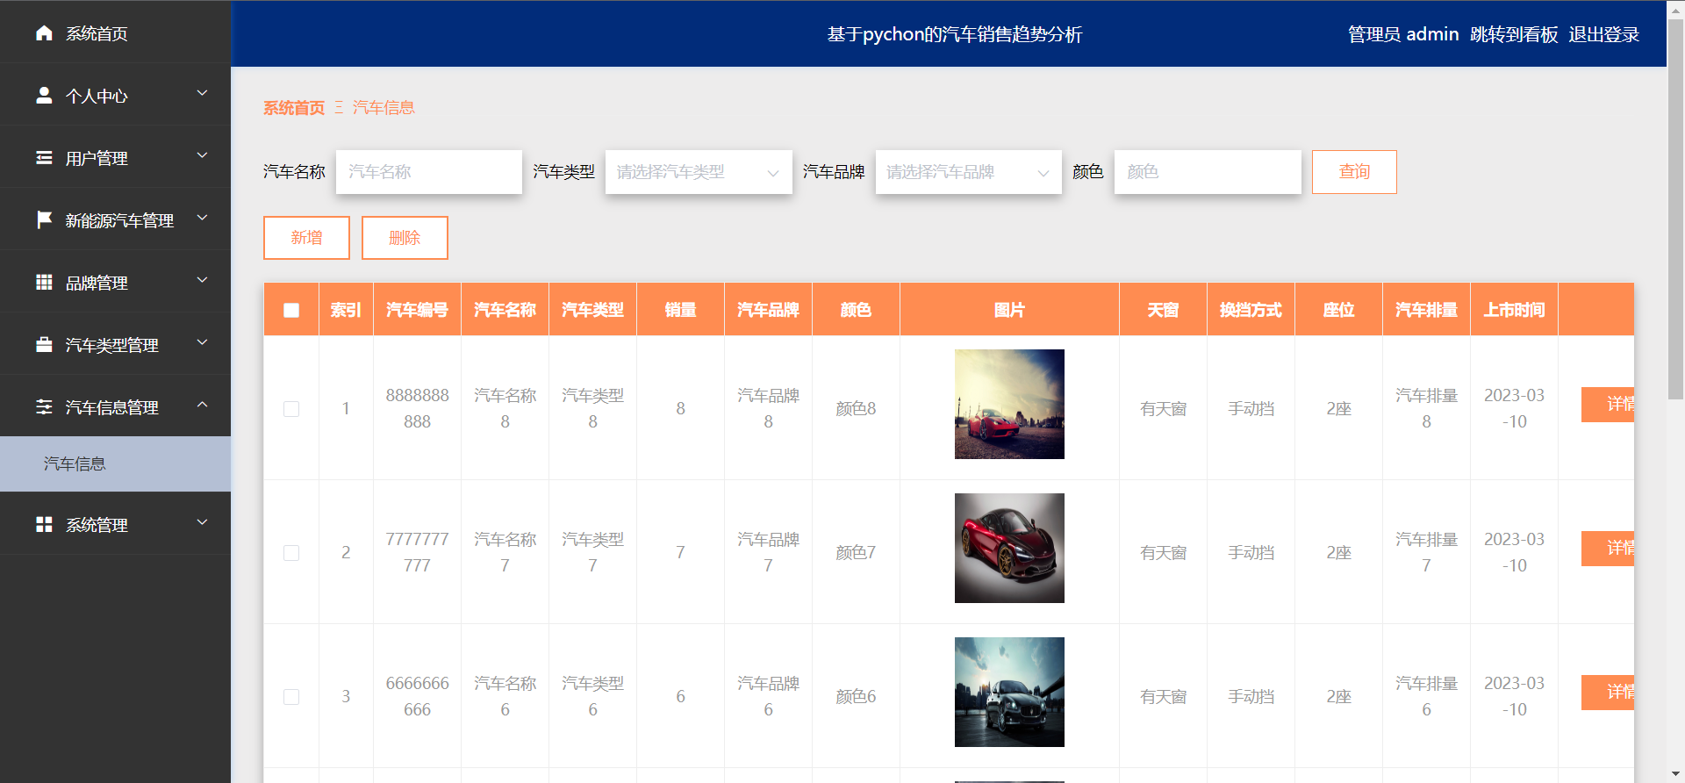Click 跳转到看板 in the header
1685x783 pixels.
(1514, 34)
